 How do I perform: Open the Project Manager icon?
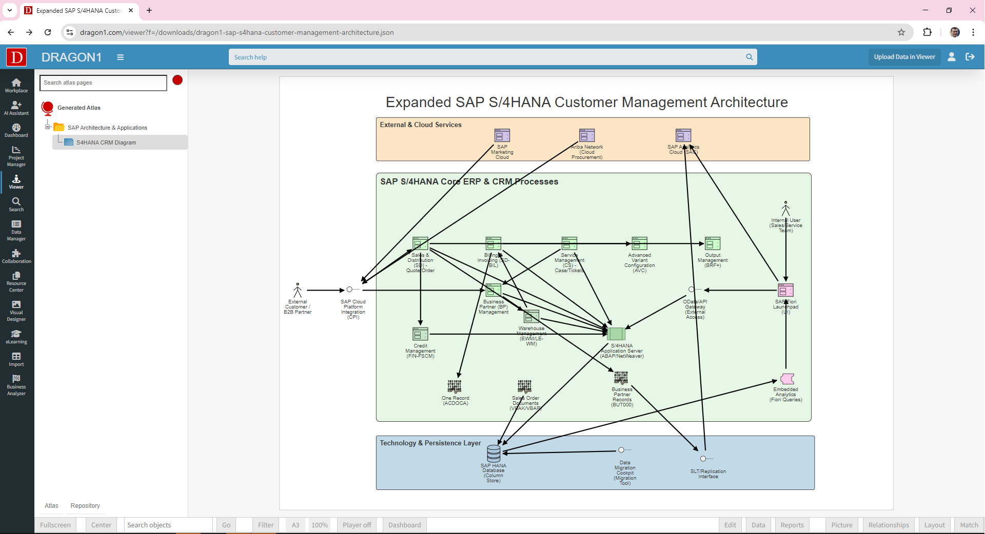[x=16, y=156]
